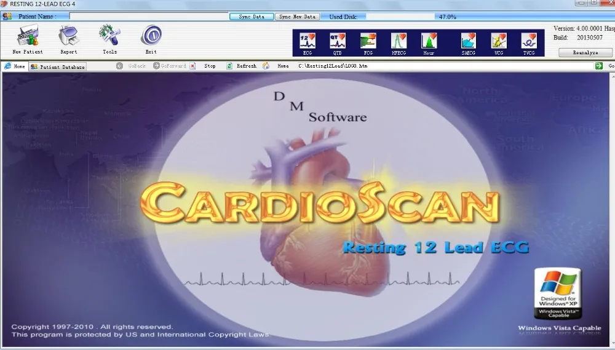Click the Used Disk progress bar
The width and height of the screenshot is (615, 350).
tap(400, 17)
